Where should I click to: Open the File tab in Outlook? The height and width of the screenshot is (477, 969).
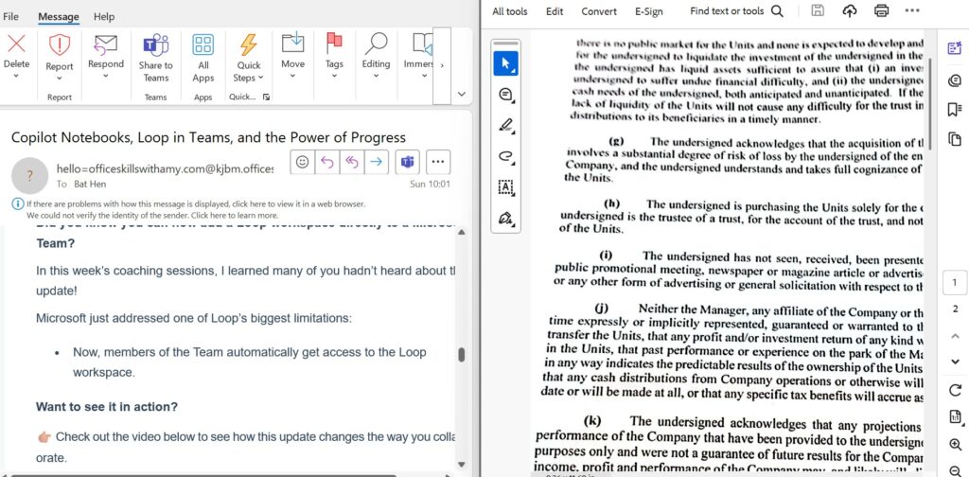coord(10,17)
